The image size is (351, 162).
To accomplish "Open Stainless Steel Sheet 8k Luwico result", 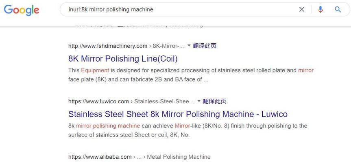I will [x=178, y=114].
